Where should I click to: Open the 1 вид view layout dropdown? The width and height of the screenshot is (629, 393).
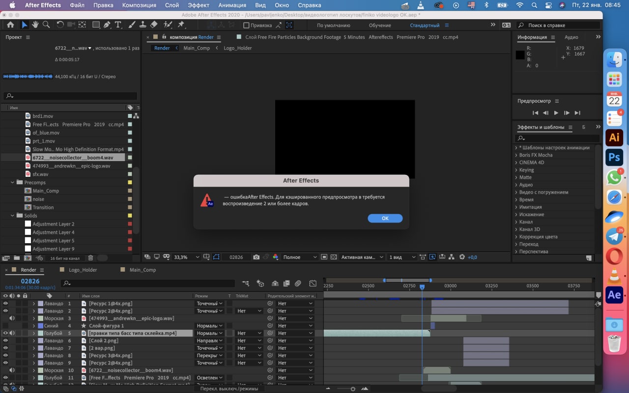coord(401,257)
